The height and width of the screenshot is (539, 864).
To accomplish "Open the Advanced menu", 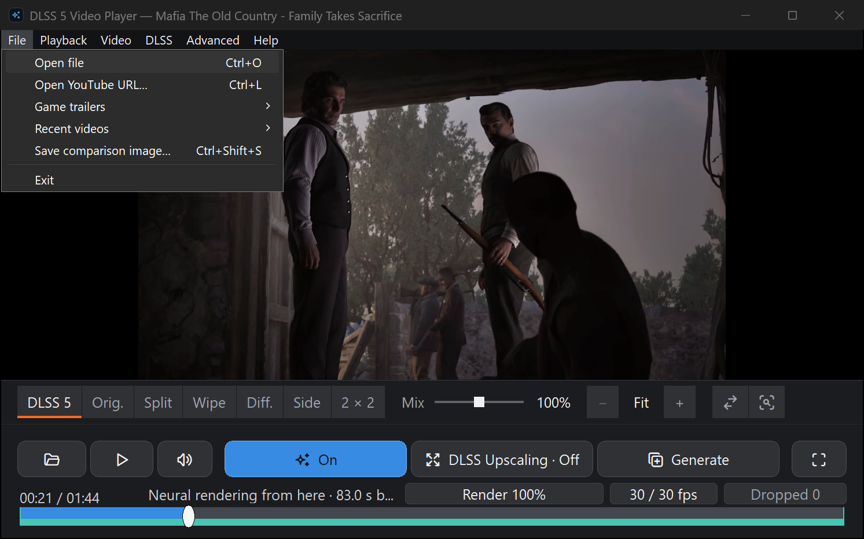I will click(212, 40).
